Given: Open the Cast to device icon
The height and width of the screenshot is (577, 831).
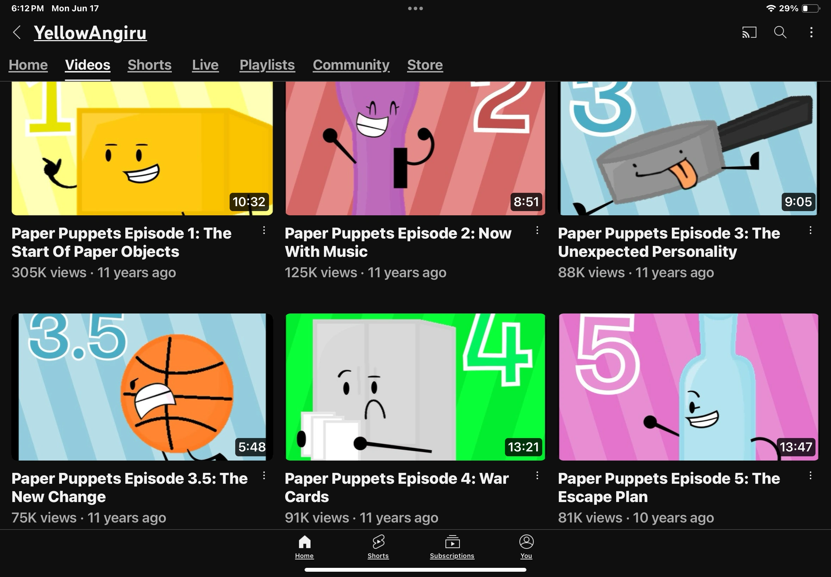Looking at the screenshot, I should point(749,32).
